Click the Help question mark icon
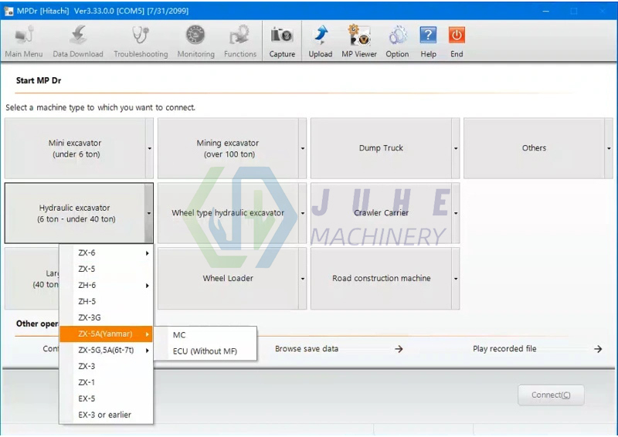618x437 pixels. tap(428, 36)
